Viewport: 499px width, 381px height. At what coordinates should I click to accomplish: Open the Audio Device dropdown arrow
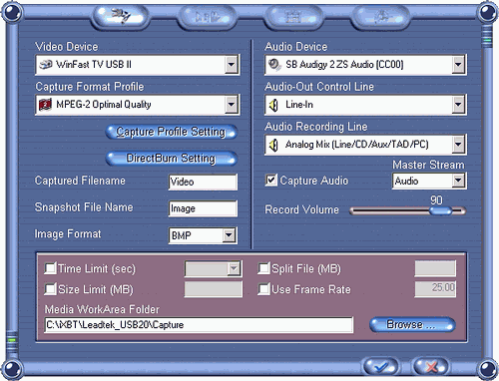tap(458, 65)
